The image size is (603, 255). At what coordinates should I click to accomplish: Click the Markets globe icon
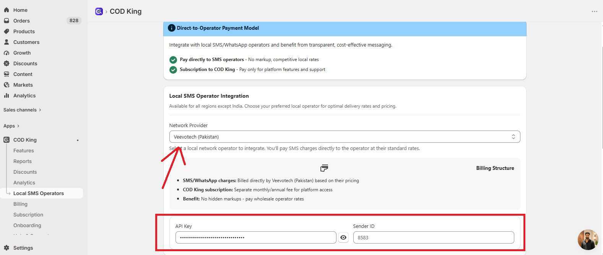tap(7, 85)
